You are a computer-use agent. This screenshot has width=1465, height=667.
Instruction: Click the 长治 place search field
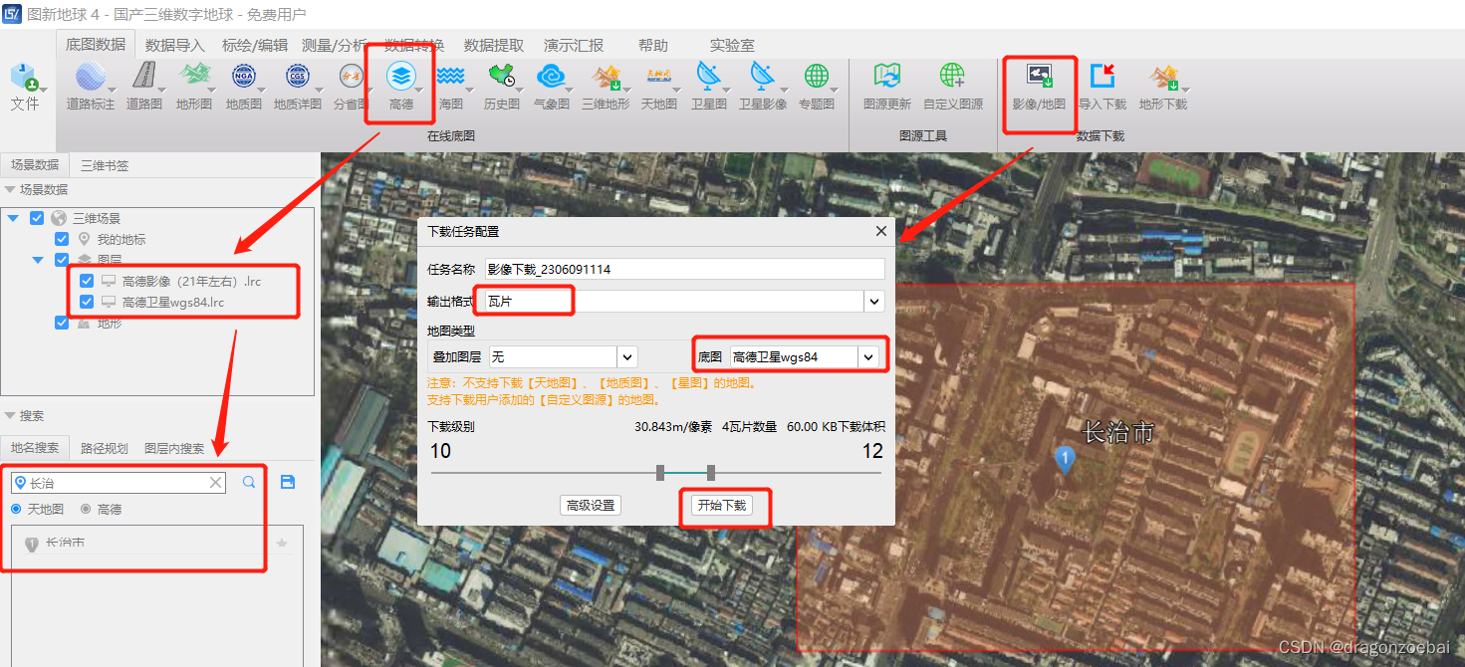click(x=119, y=483)
